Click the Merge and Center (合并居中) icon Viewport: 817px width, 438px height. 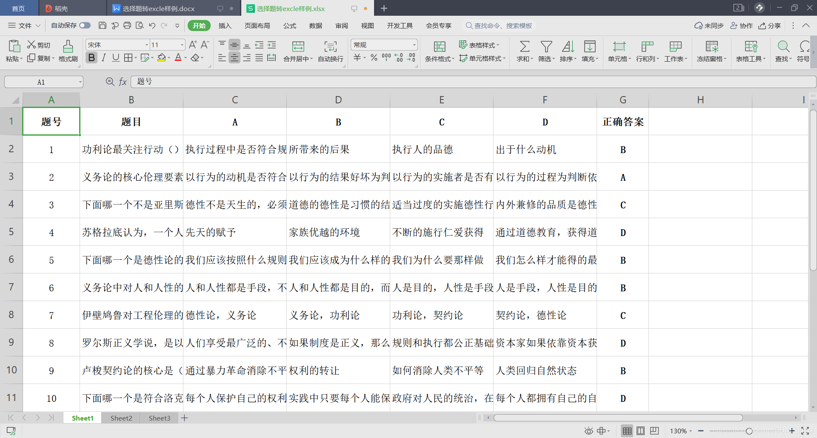click(298, 46)
